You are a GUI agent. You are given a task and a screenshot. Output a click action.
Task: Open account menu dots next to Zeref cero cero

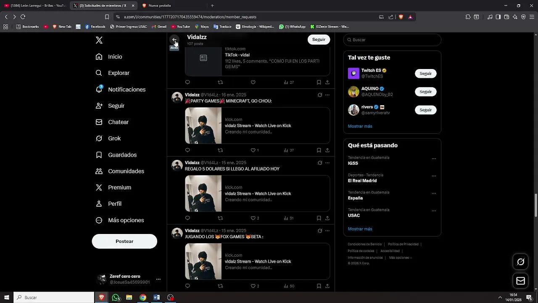(158, 279)
